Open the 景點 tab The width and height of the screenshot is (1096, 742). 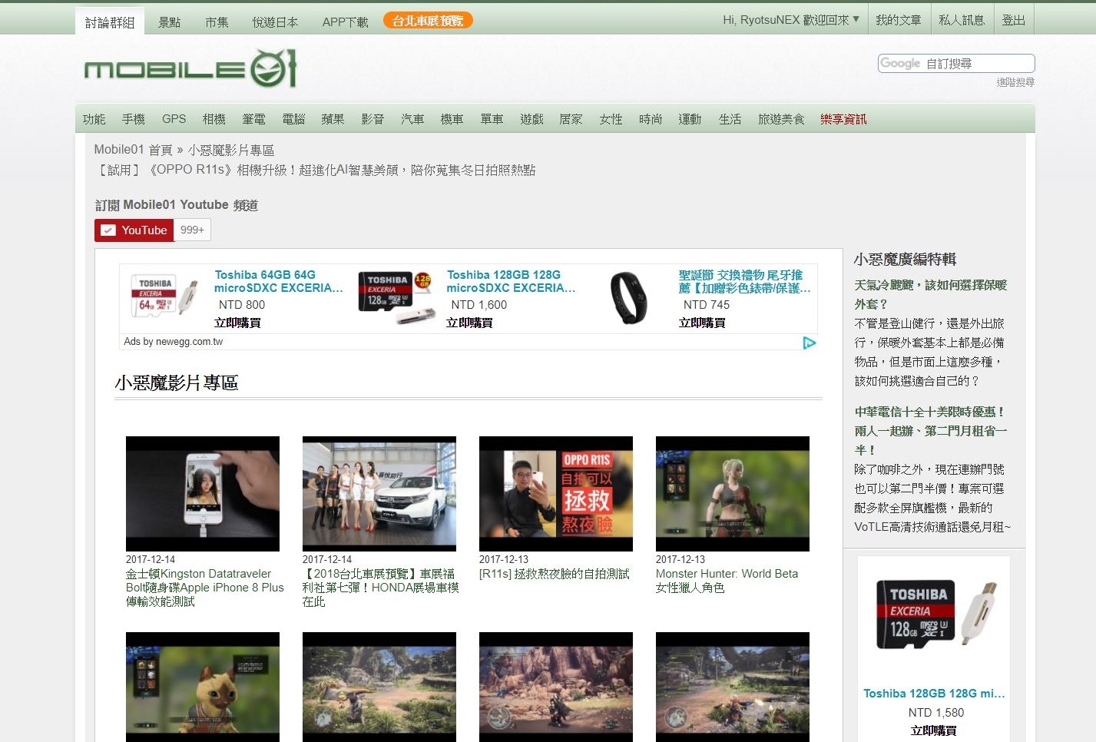pos(169,22)
